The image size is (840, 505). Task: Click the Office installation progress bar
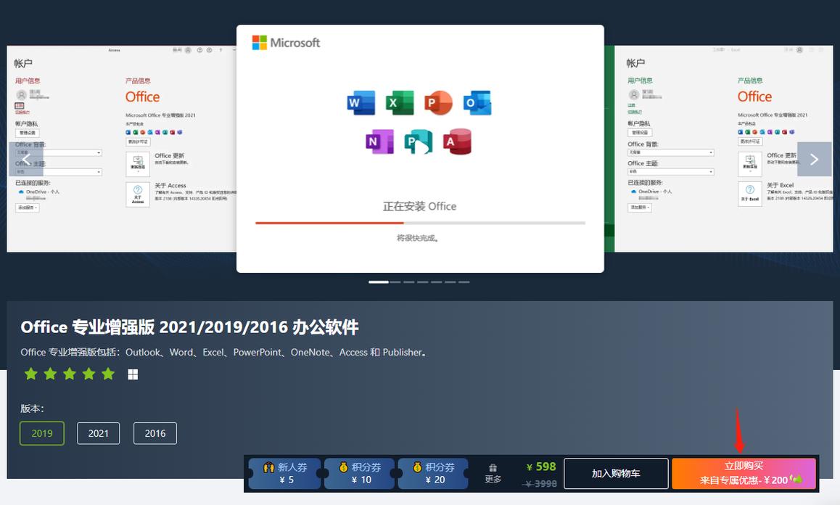click(420, 223)
